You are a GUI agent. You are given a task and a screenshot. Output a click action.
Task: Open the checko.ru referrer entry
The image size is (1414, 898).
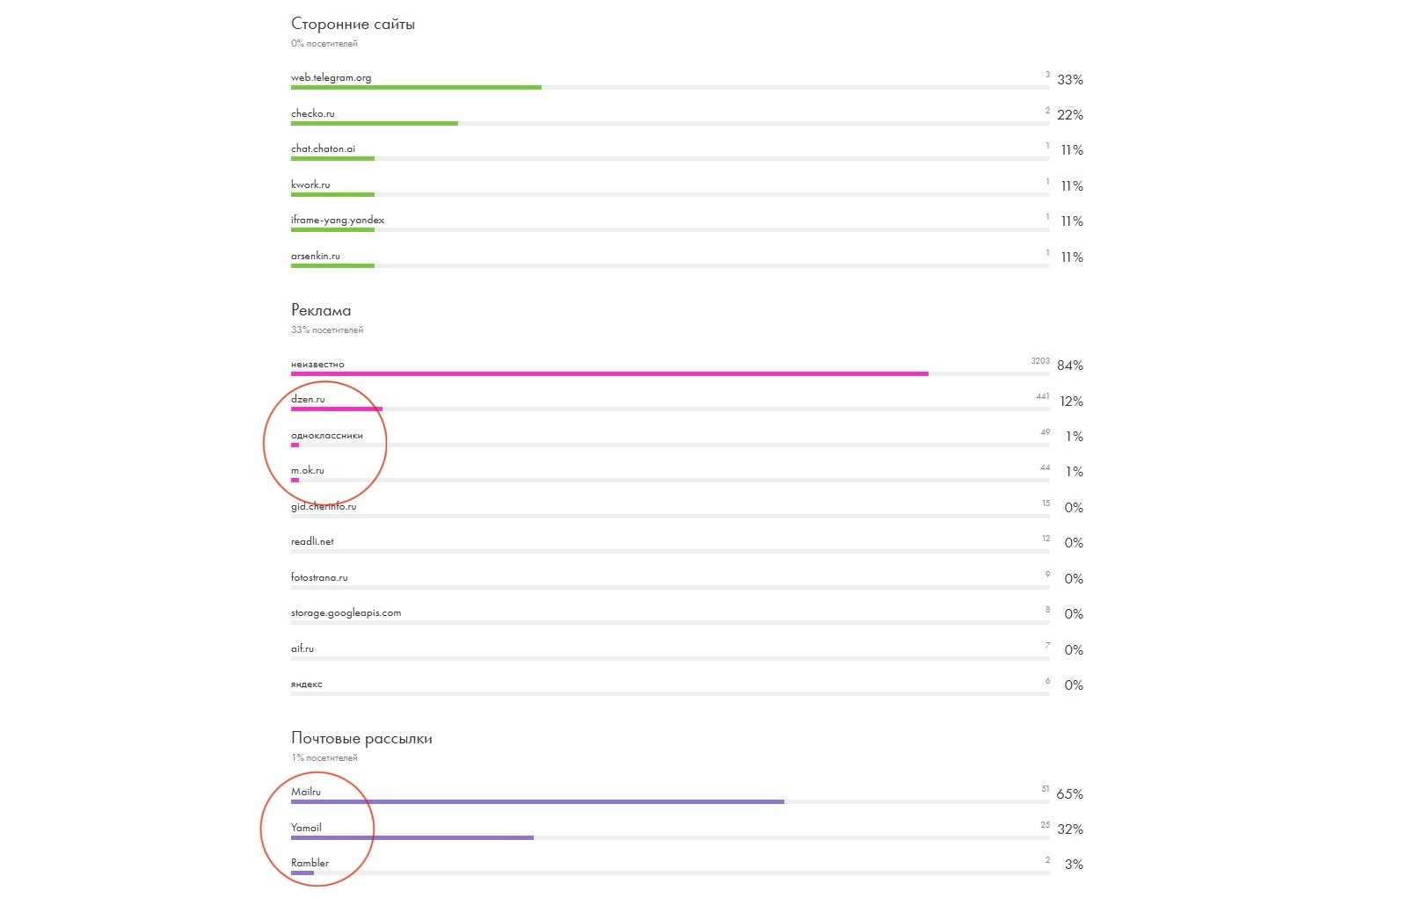point(312,114)
